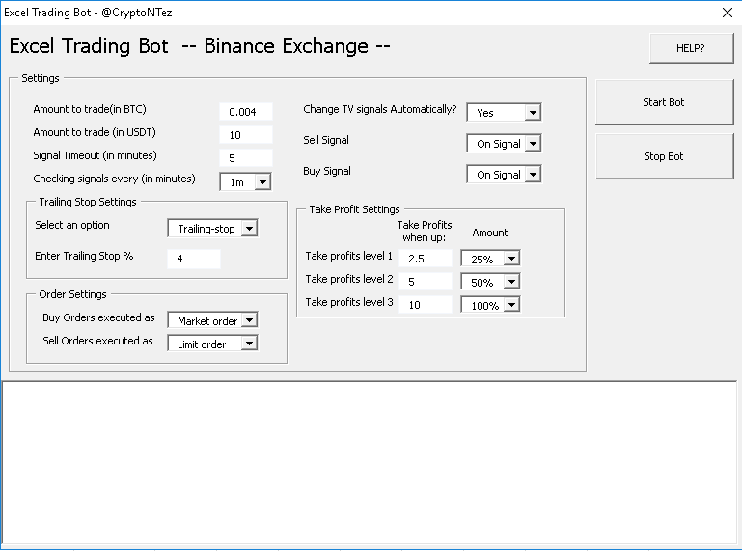Expand the Trailing-stop option dropdown
Screen dimensions: 742x551
click(249, 228)
